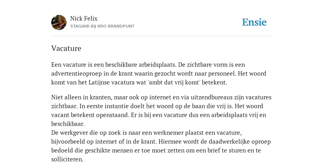Click the word 'werknemer' in the text
The image size is (324, 162).
tap(168, 133)
